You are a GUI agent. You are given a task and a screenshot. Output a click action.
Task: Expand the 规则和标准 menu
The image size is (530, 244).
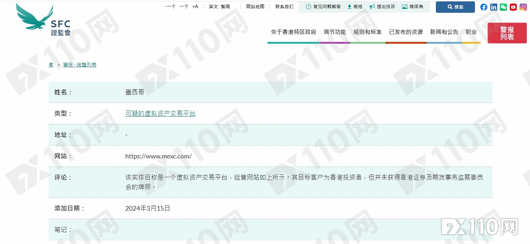(367, 32)
